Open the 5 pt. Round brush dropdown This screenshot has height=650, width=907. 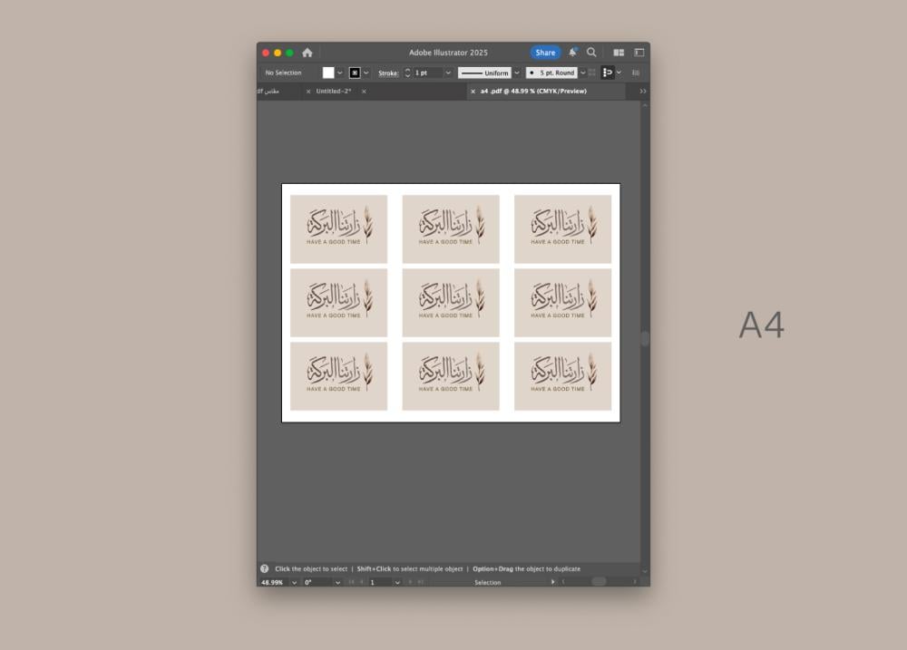pyautogui.click(x=582, y=73)
